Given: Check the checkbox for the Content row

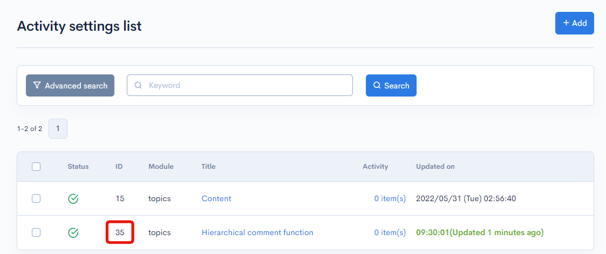Looking at the screenshot, I should [36, 198].
